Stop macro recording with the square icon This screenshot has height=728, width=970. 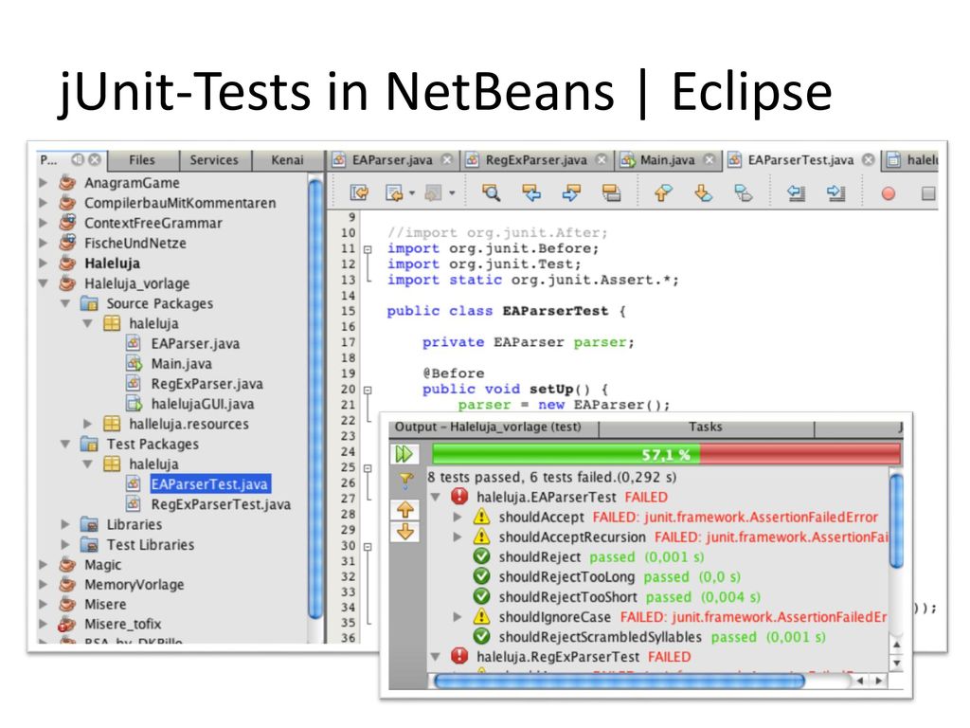point(928,193)
